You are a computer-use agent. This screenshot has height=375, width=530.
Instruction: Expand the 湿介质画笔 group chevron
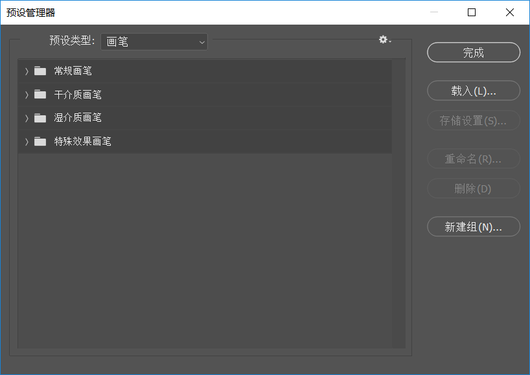point(27,118)
